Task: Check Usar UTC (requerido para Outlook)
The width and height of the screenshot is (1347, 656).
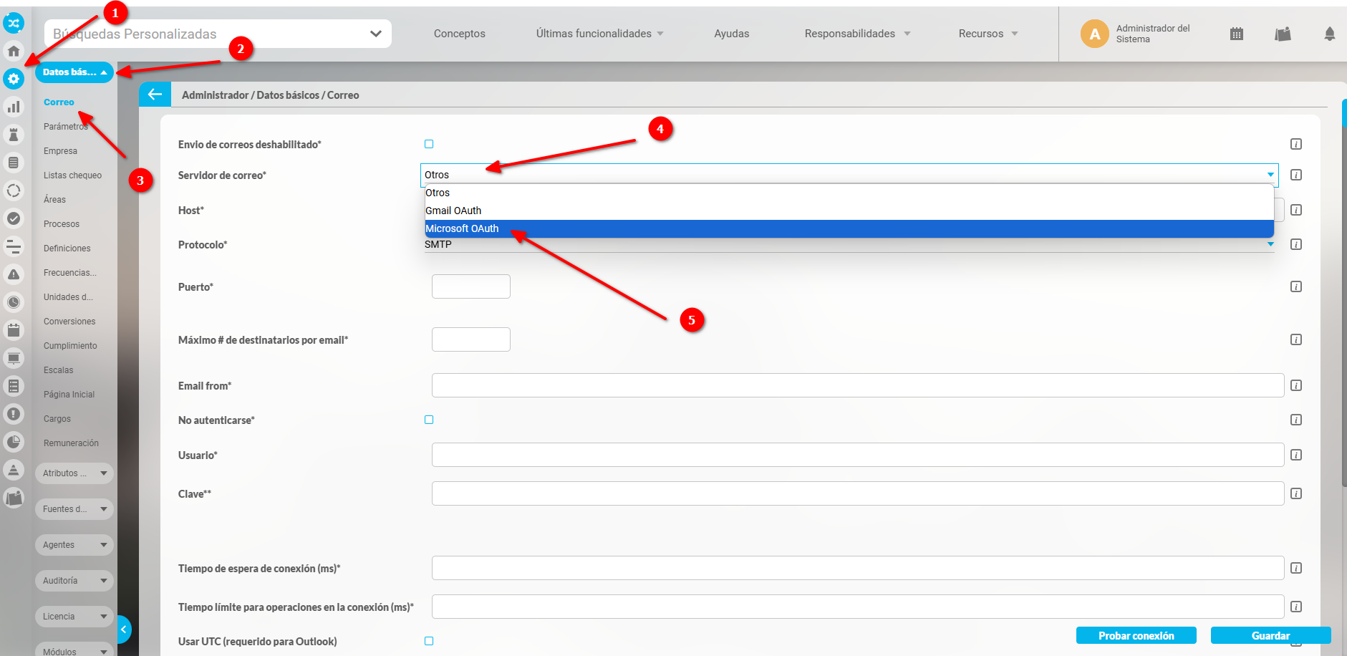Action: tap(429, 641)
